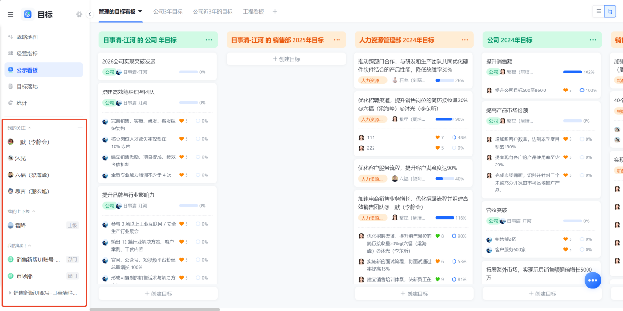Click the 目标落地 sidebar icon
The width and height of the screenshot is (623, 311).
pos(10,86)
